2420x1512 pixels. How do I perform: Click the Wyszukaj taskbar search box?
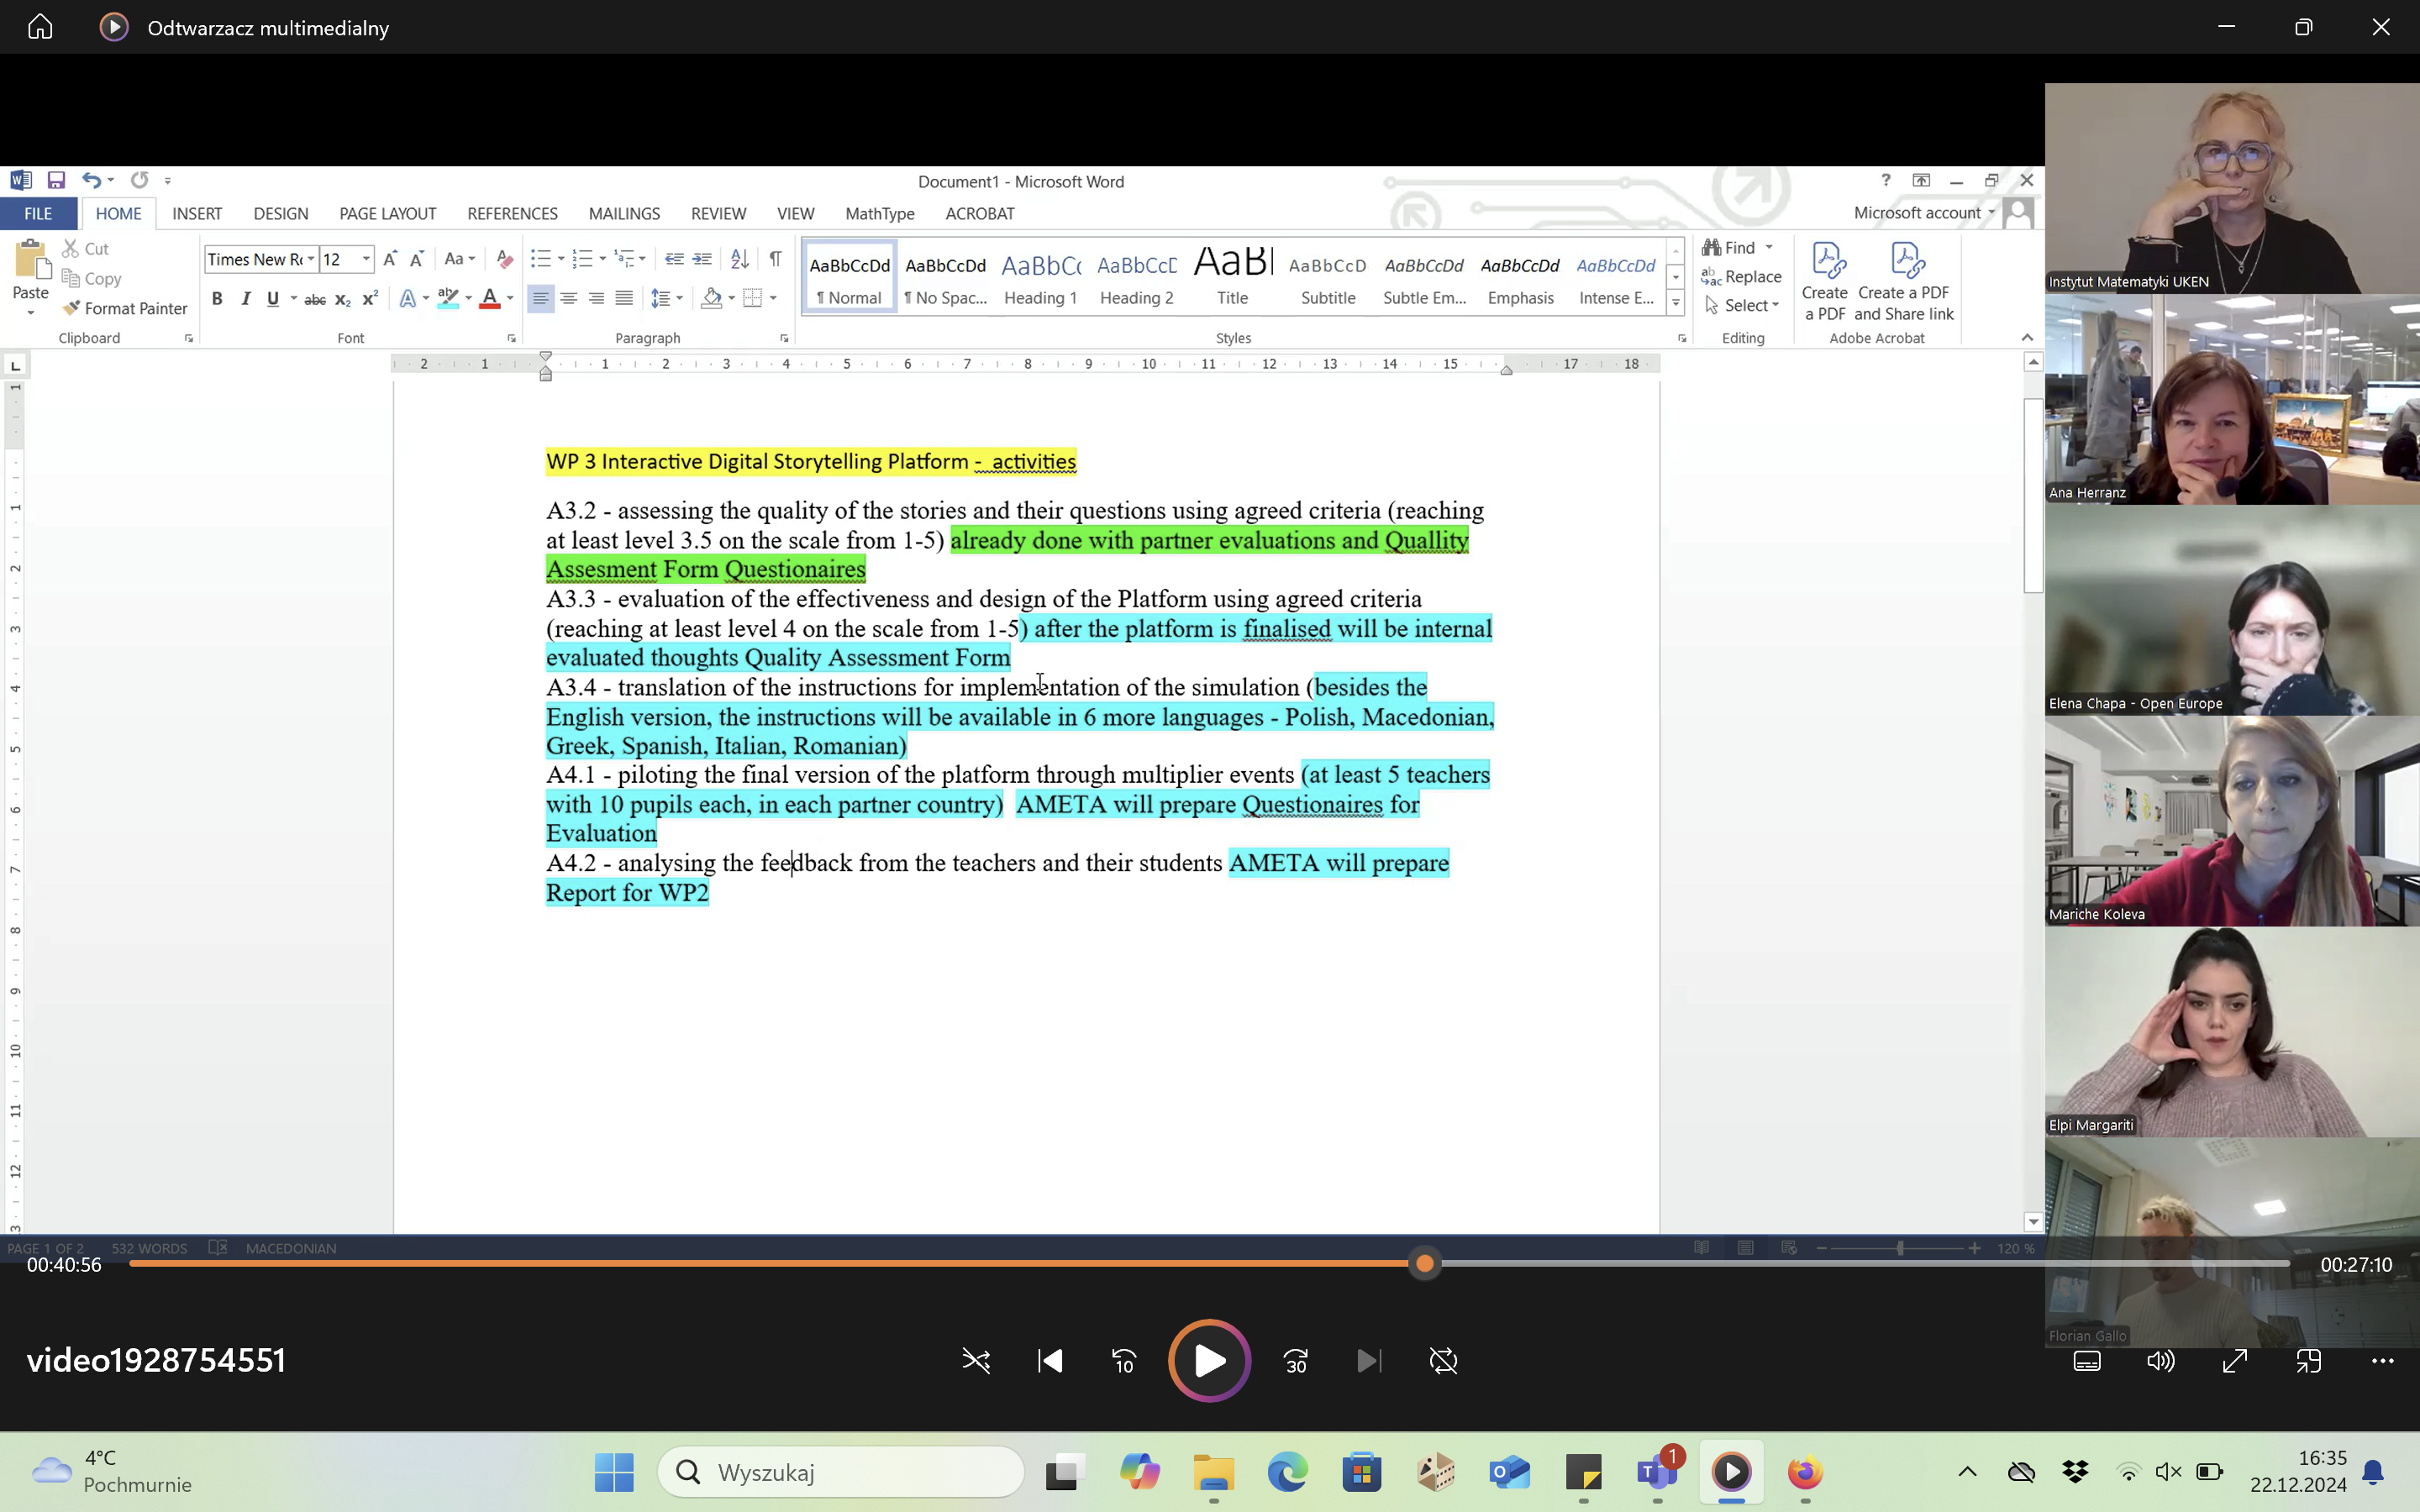[x=842, y=1472]
